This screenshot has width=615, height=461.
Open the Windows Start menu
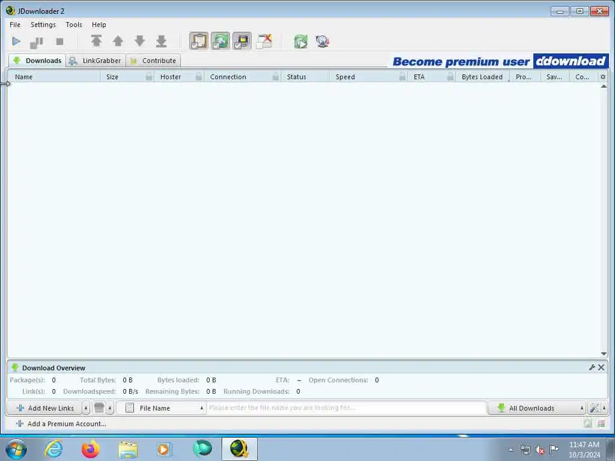point(16,449)
